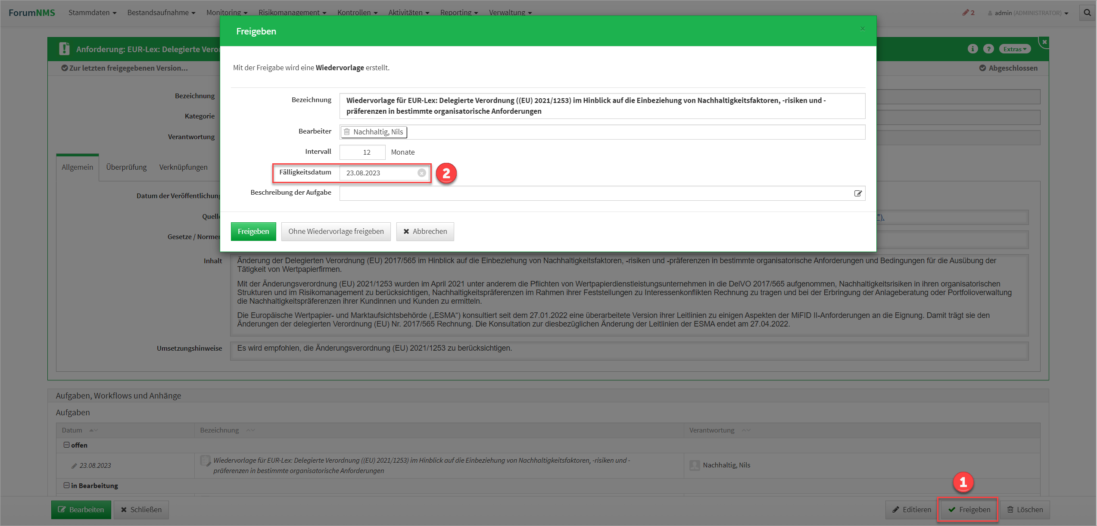This screenshot has height=526, width=1097.
Task: Click the global search magnifier icon
Action: [x=1087, y=13]
